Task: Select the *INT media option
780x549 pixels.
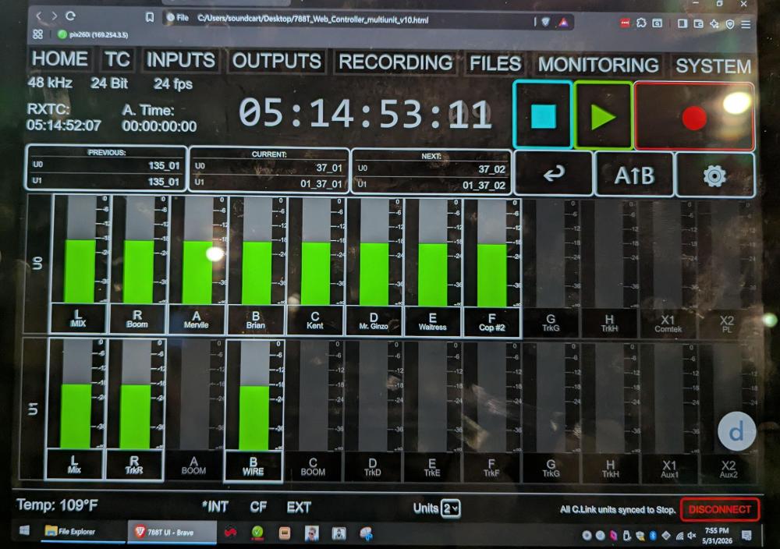Action: (215, 507)
